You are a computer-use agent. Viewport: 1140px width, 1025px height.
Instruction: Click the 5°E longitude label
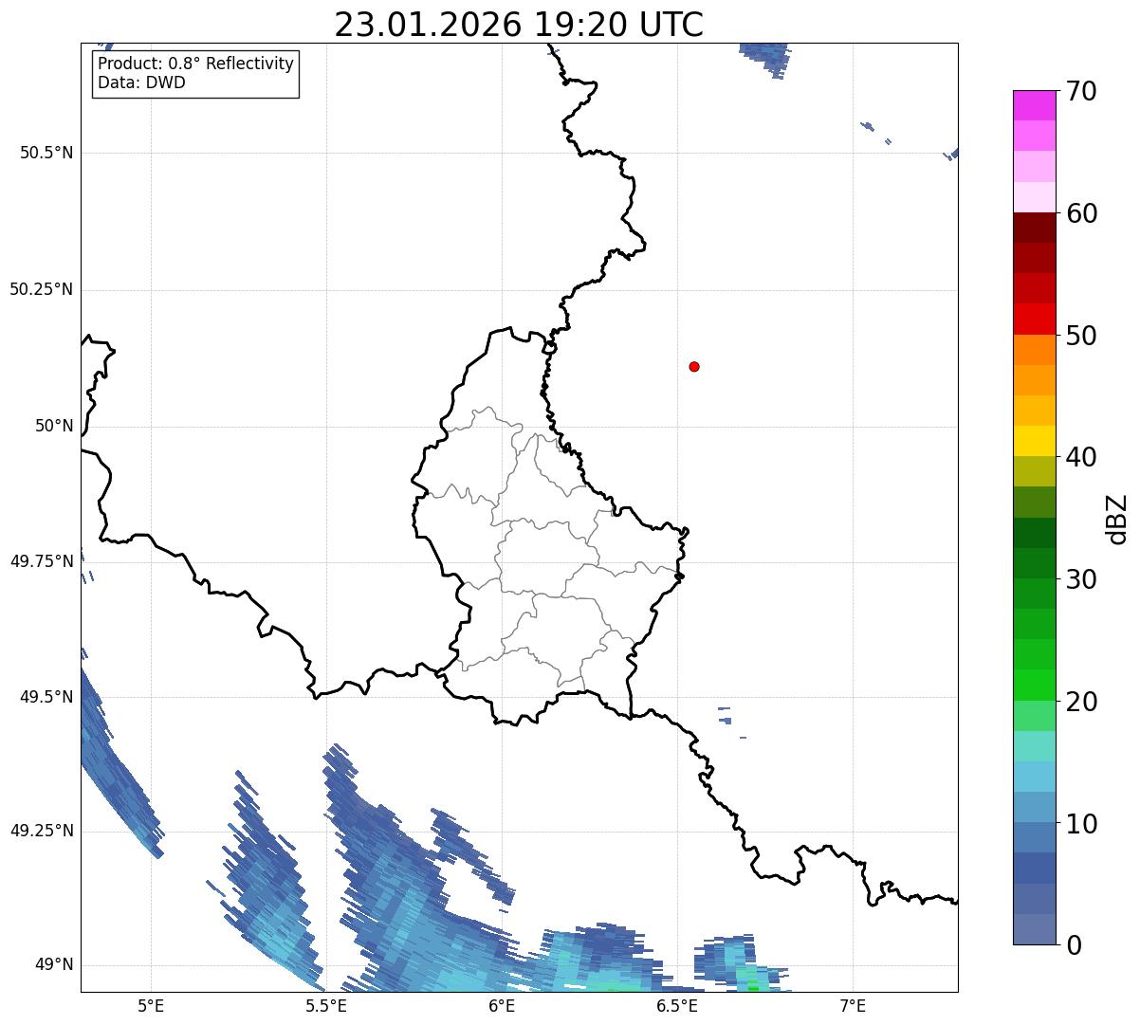click(151, 1006)
